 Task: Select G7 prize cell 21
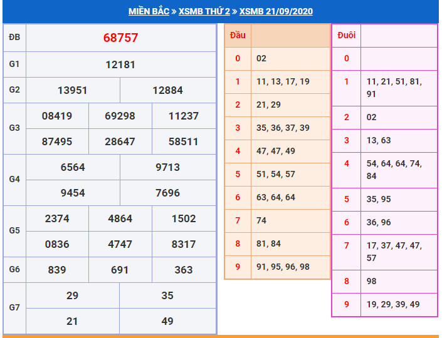[72, 321]
